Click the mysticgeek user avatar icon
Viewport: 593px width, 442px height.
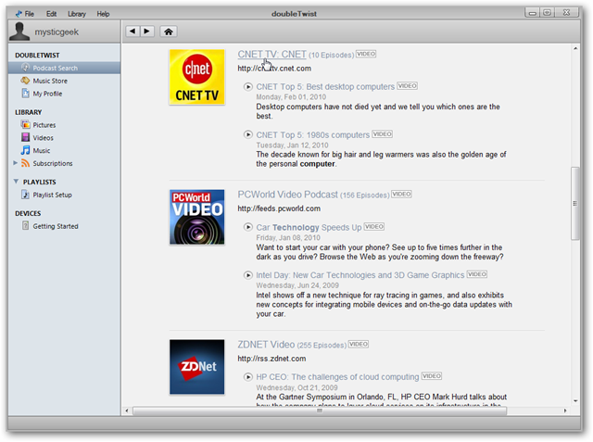pyautogui.click(x=19, y=31)
